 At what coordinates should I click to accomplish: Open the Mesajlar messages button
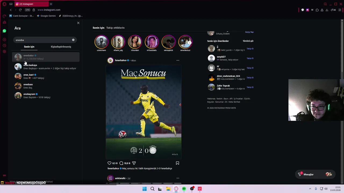(x=315, y=174)
